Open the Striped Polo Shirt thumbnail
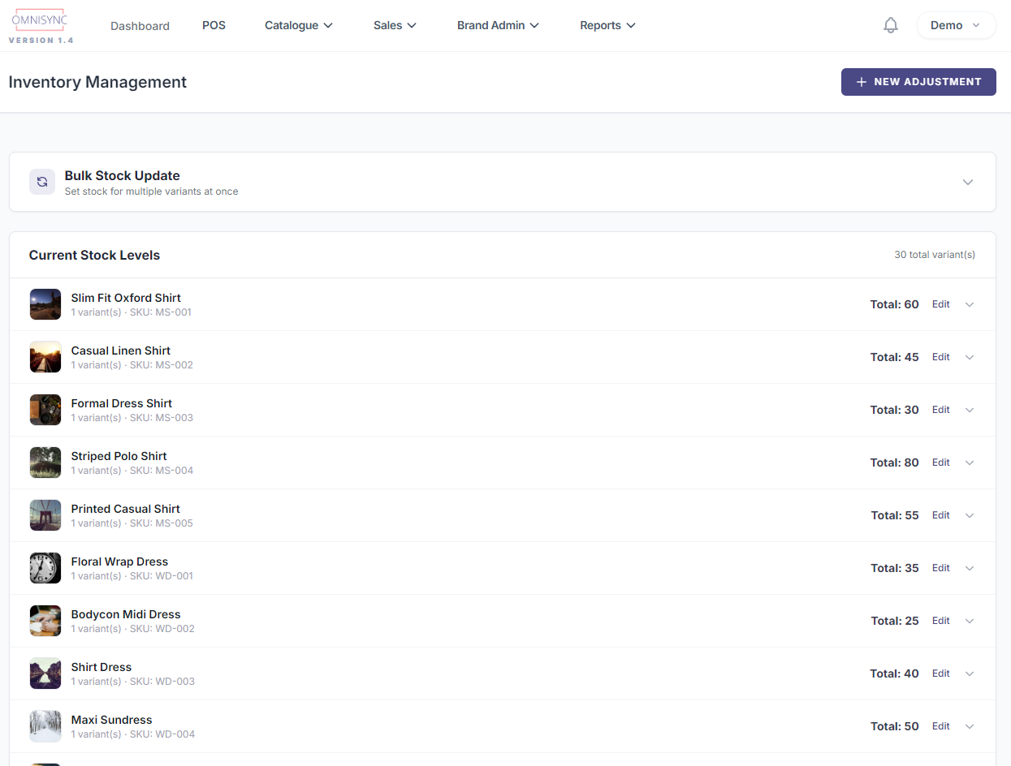The image size is (1011, 766). coord(45,463)
